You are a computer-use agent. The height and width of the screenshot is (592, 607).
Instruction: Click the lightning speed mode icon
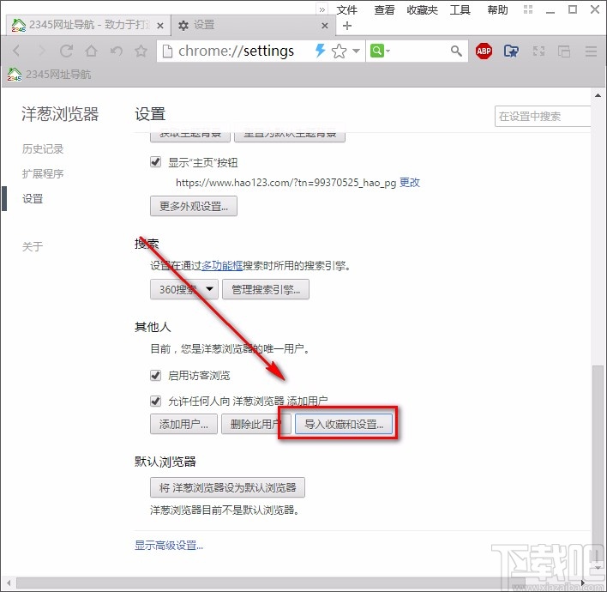[320, 51]
